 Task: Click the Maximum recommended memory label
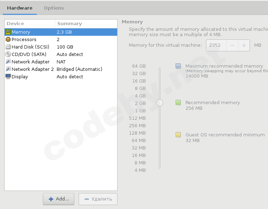pos(224,66)
